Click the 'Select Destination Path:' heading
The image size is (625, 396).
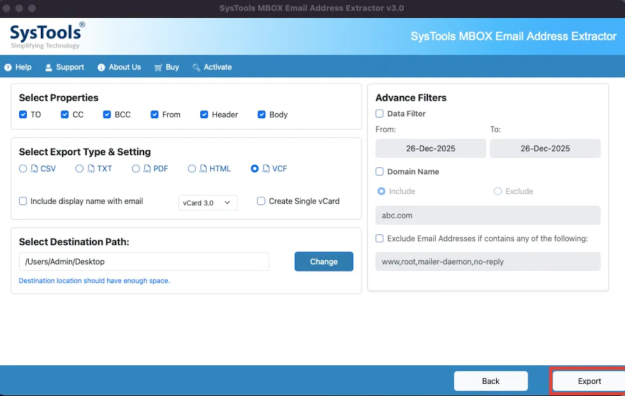[x=74, y=242]
